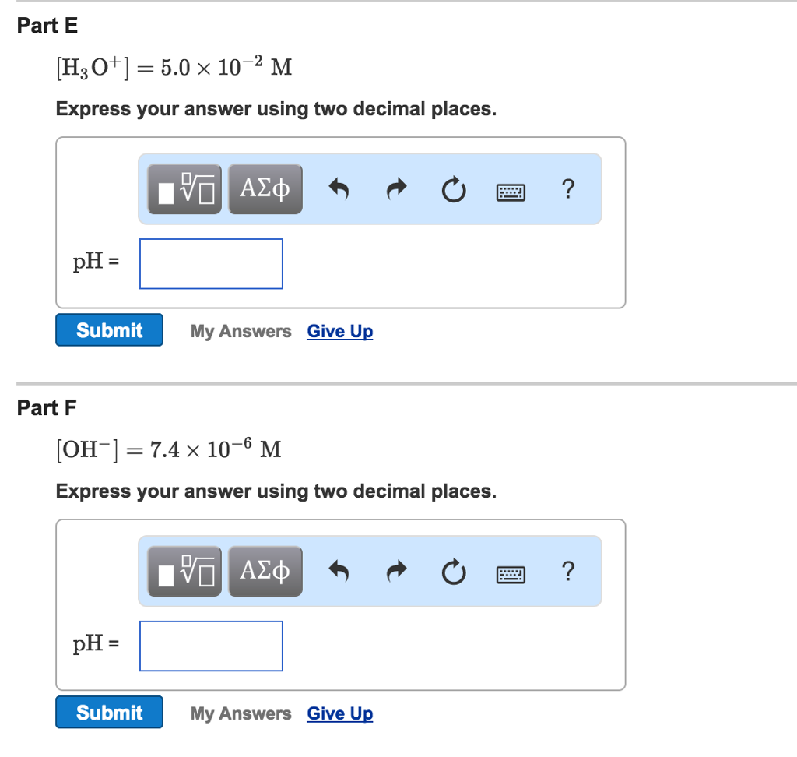
Task: Open math templates button in Part F
Action: point(184,572)
